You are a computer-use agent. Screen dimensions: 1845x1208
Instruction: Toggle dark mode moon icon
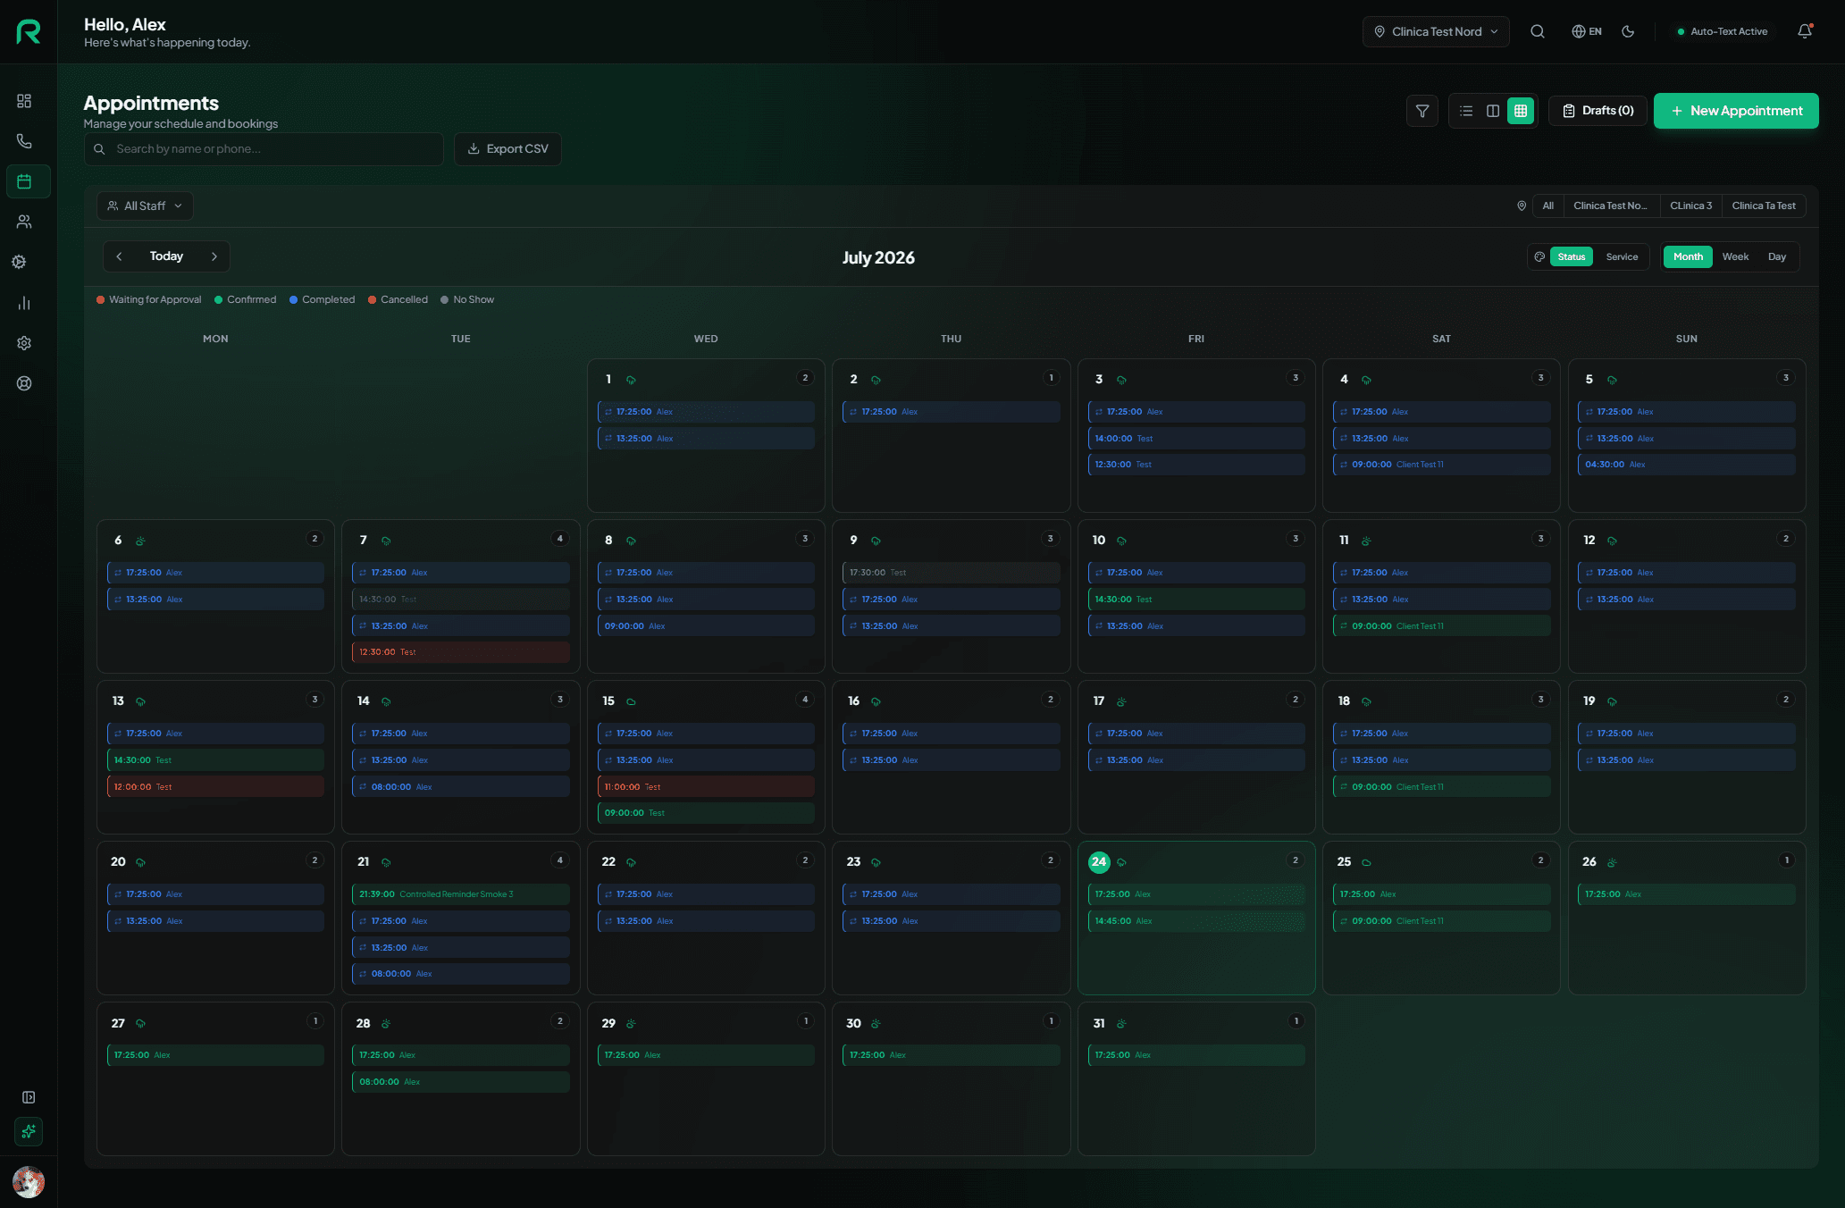click(x=1629, y=31)
